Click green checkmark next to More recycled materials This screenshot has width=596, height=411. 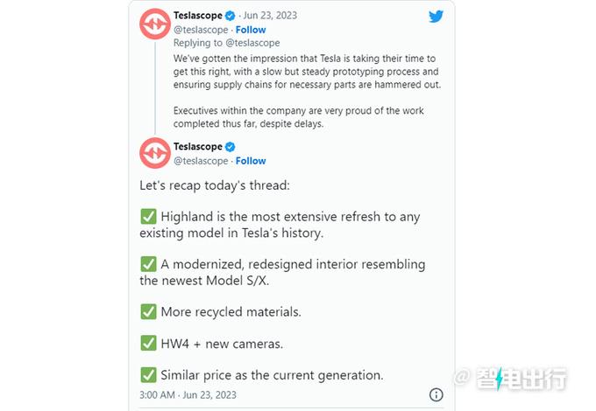click(148, 311)
